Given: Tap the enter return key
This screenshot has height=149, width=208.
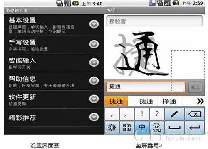Looking at the screenshot, I should click(195, 127).
